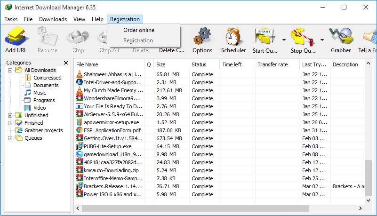The width and height of the screenshot is (377, 216).
Task: Click Chrome icon of ESP_ApplicationForm.pdf
Action: tap(80, 130)
